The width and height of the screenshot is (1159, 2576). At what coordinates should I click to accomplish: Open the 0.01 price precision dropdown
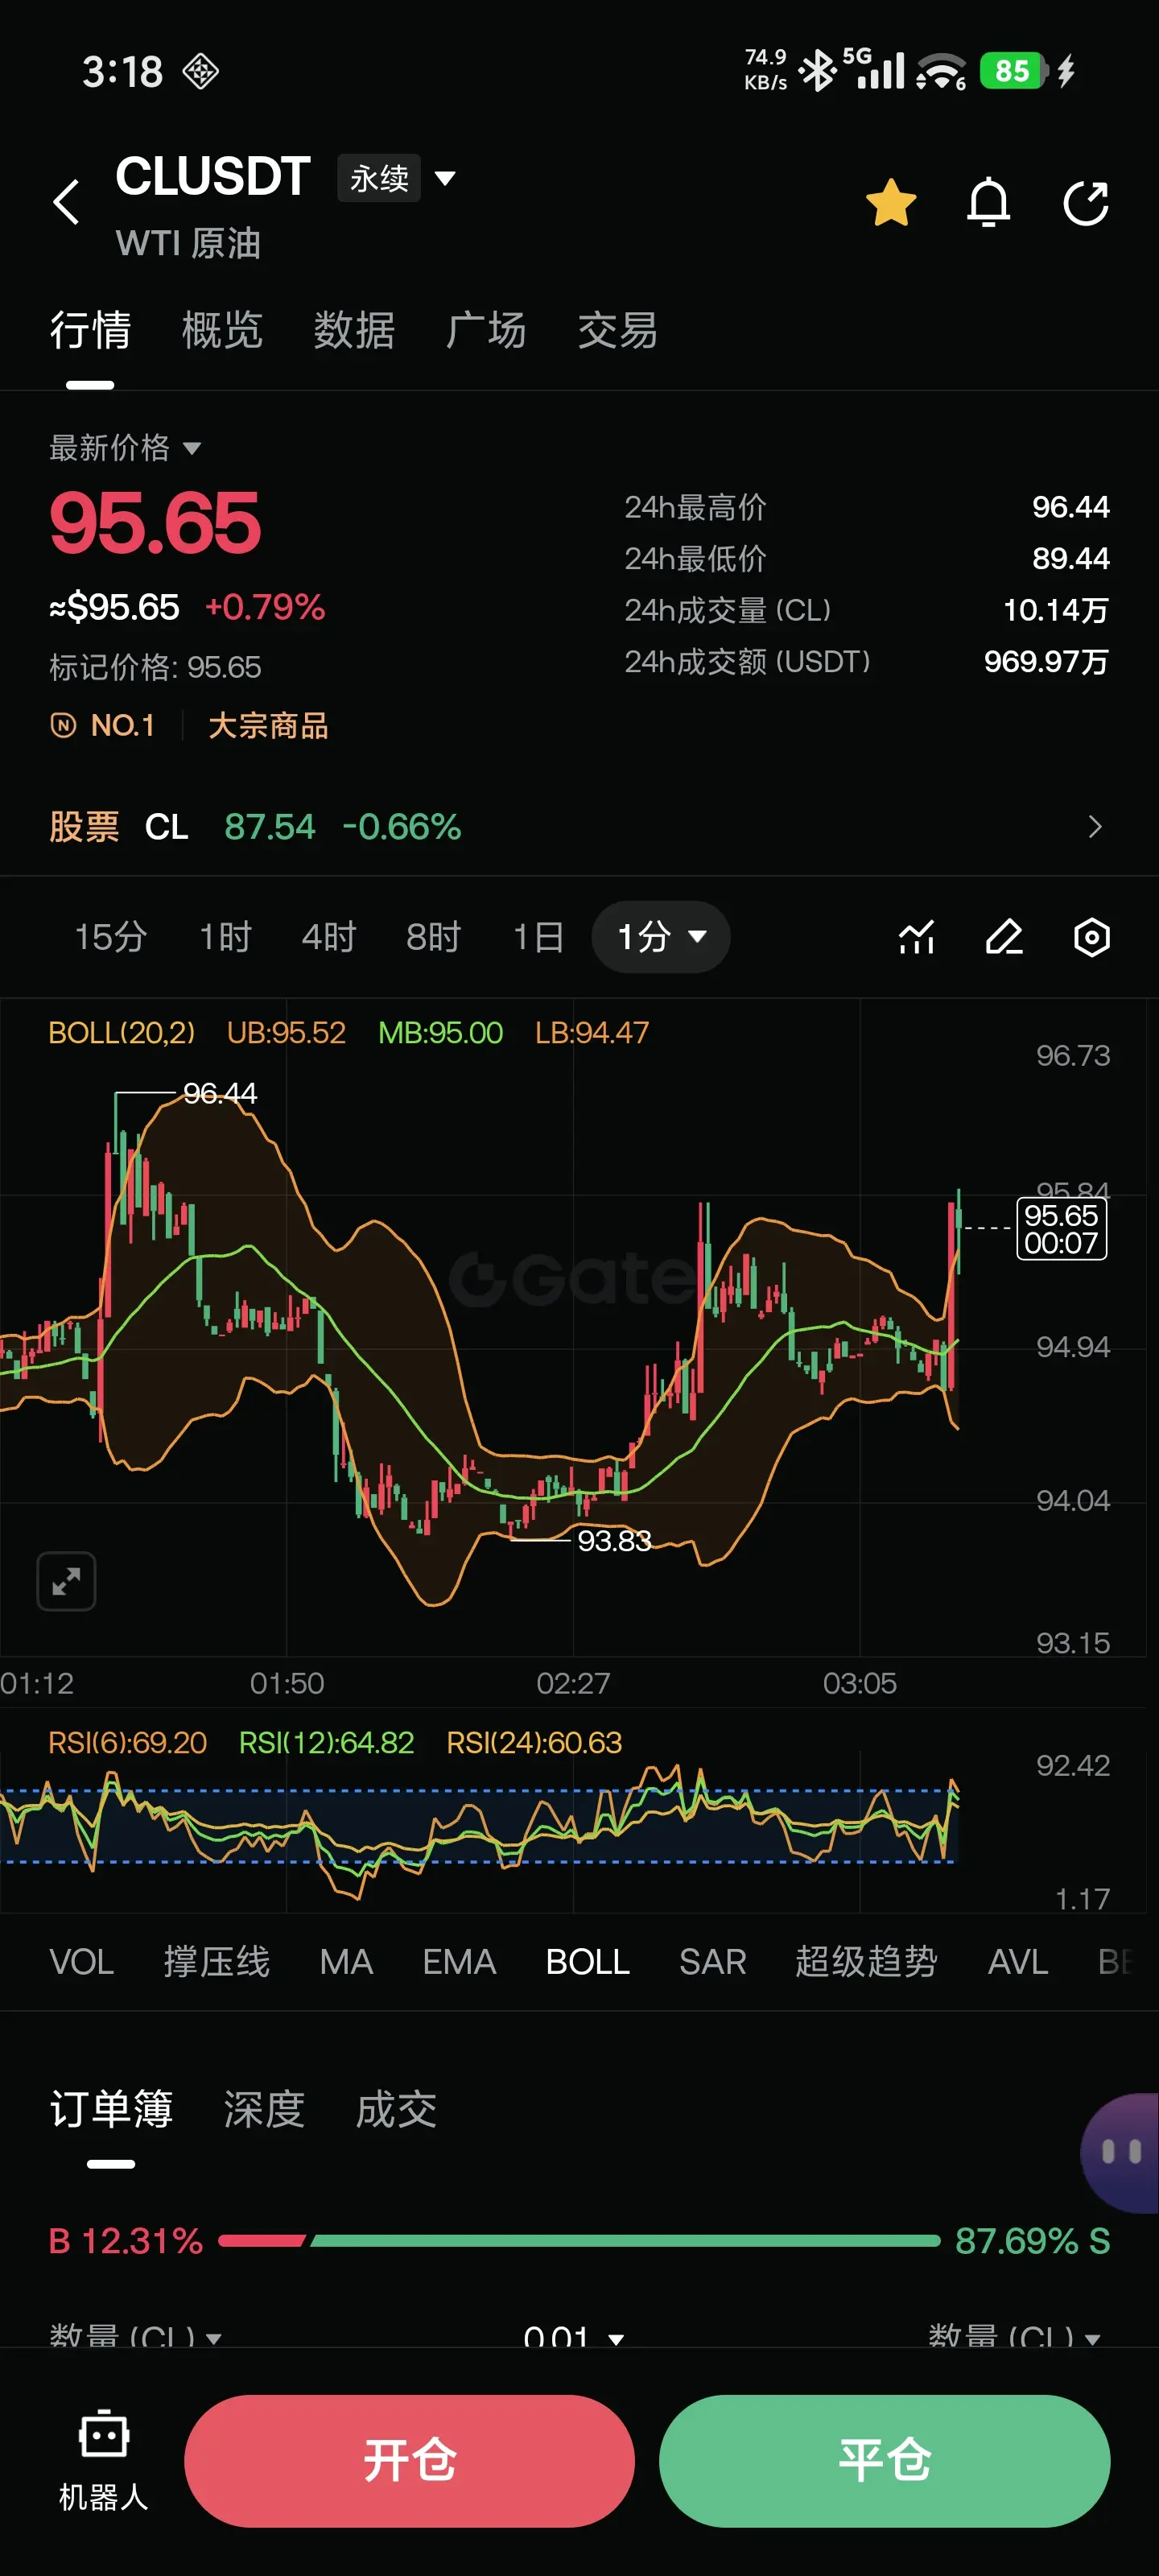tap(574, 2336)
